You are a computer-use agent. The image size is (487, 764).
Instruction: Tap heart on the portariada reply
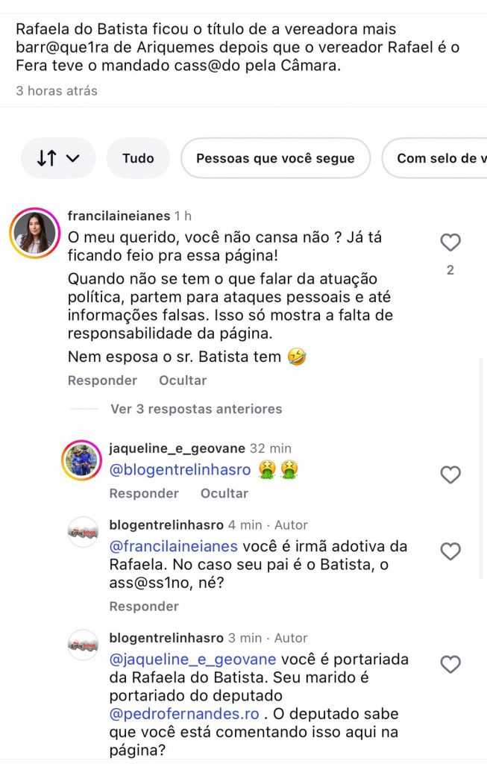(x=450, y=664)
